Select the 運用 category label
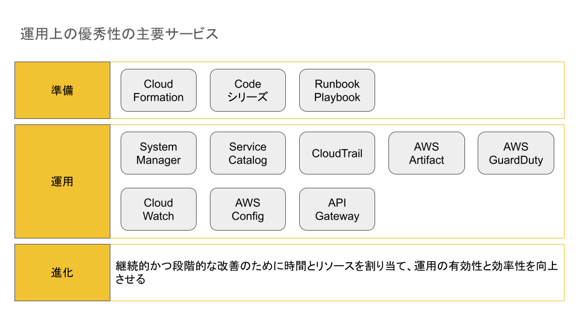This screenshot has height=326, width=579. coord(62,182)
